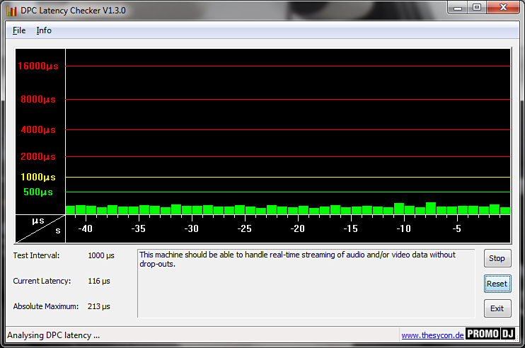Click the yellow 1000µs scale label
The height and width of the screenshot is (348, 525).
click(x=38, y=177)
